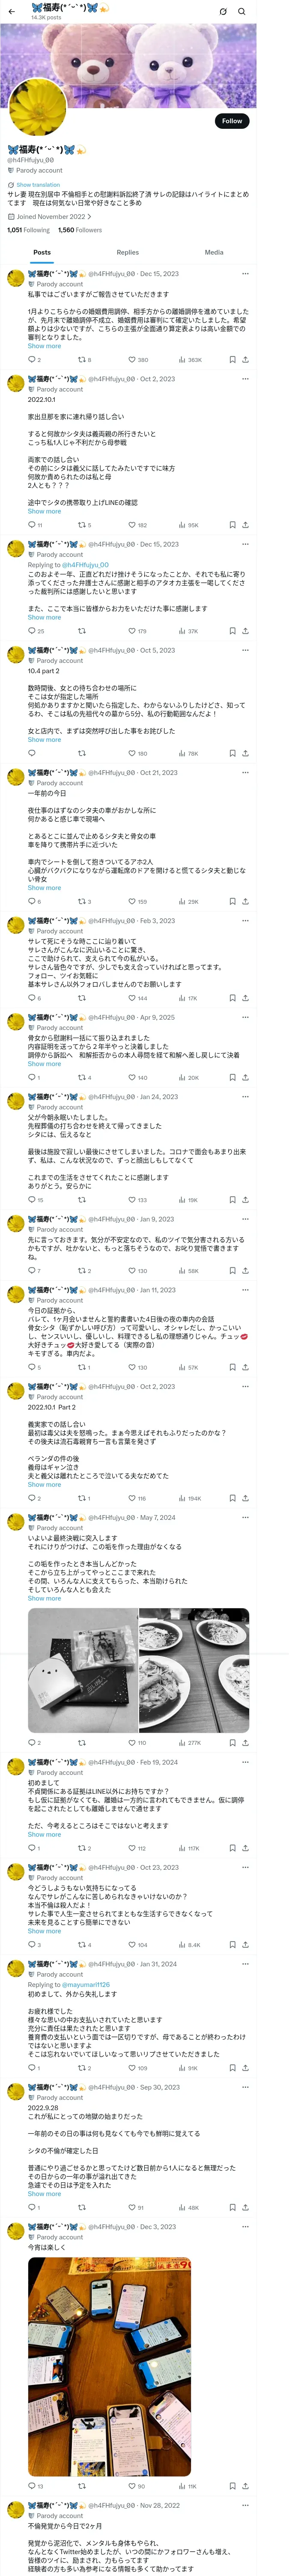Open the 1,560 Followers list

[x=80, y=230]
